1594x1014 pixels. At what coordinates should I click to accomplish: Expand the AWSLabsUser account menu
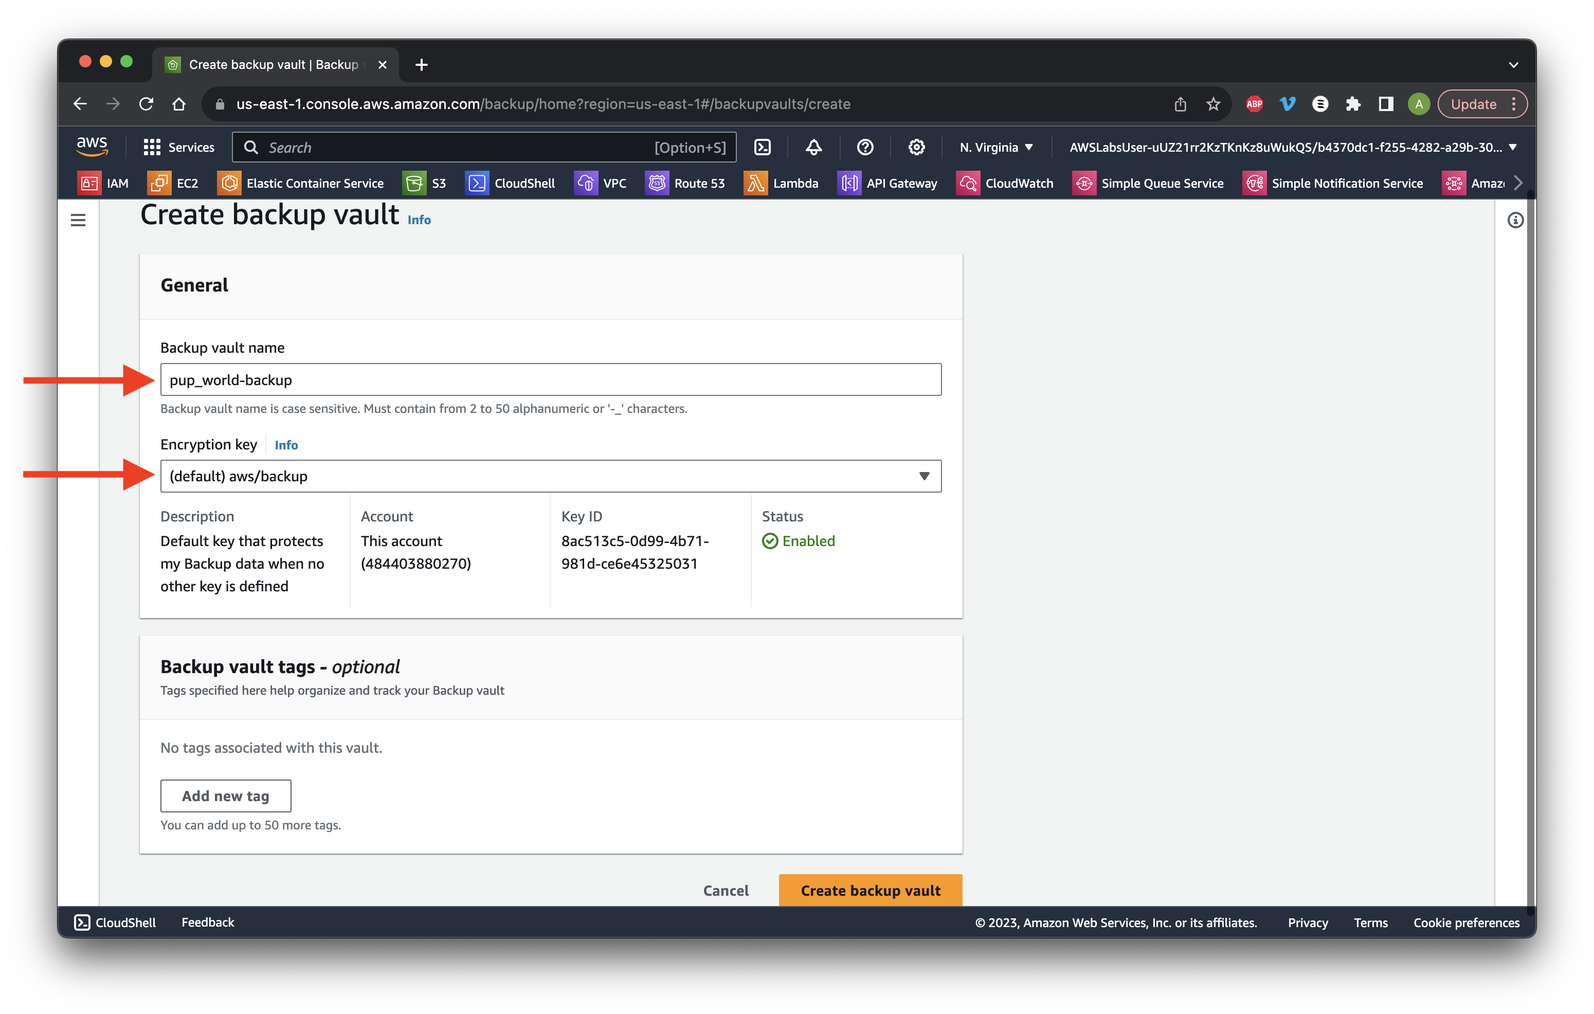click(x=1293, y=147)
